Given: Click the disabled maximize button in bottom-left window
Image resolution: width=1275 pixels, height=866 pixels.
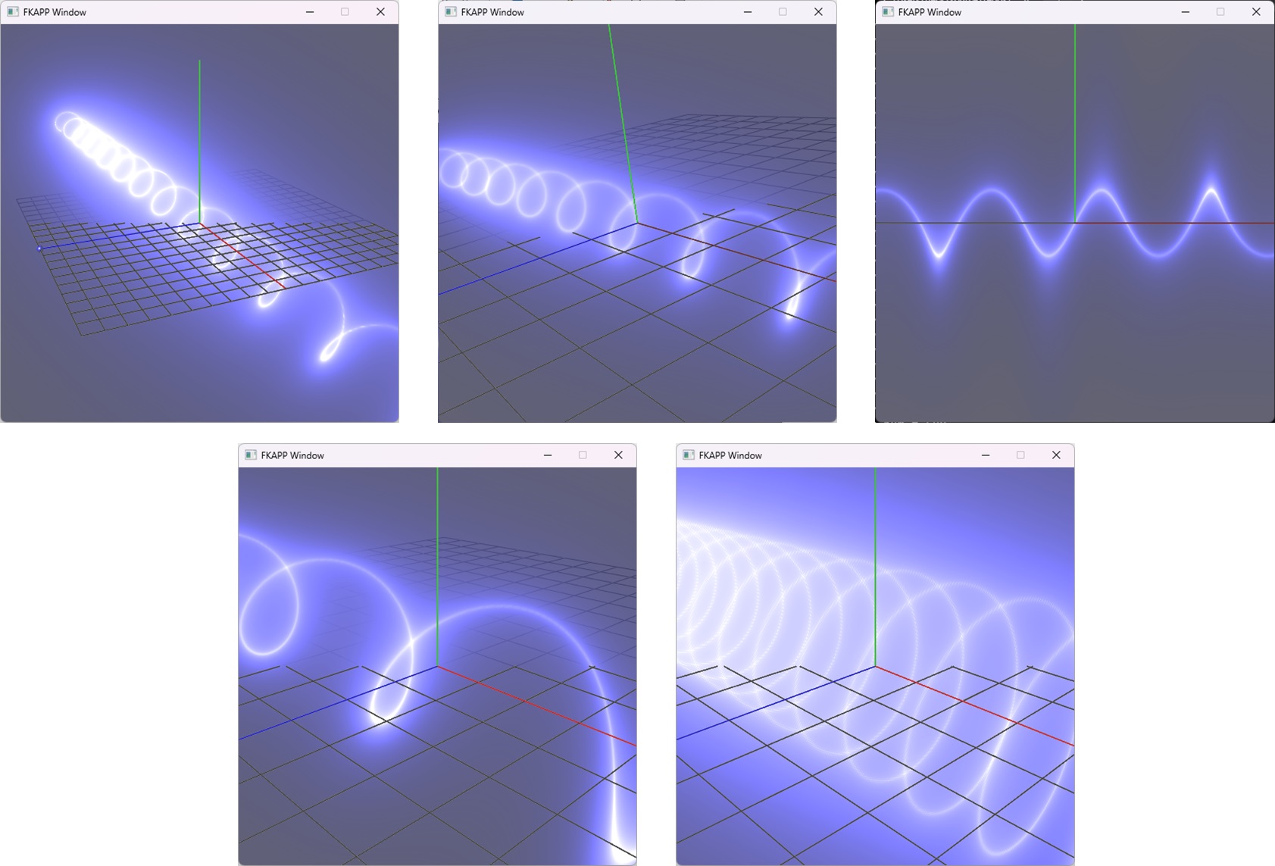Looking at the screenshot, I should (583, 455).
